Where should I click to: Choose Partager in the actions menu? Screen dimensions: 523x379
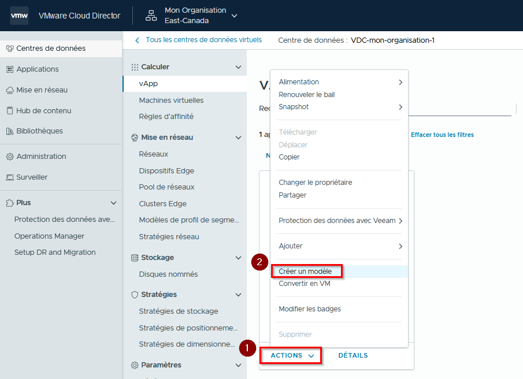(292, 195)
